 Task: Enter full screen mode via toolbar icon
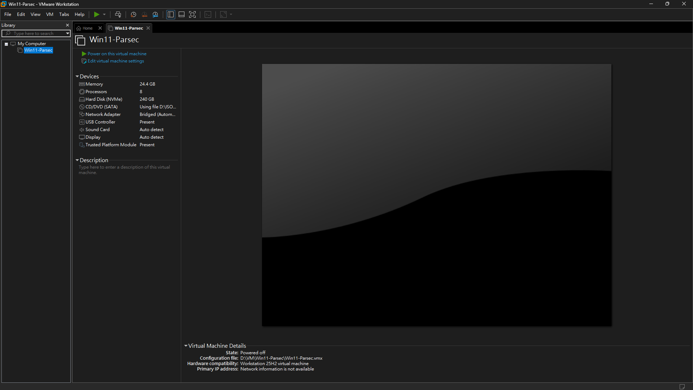[x=192, y=14]
